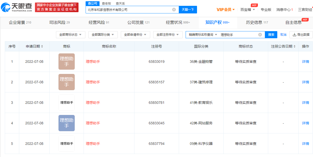Open the 精确商标名称查询 dropdown
The height and width of the screenshot is (157, 313).
(203, 35)
